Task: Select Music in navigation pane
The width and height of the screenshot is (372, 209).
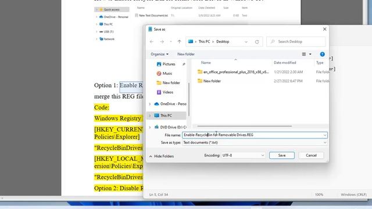Action: 164,74
